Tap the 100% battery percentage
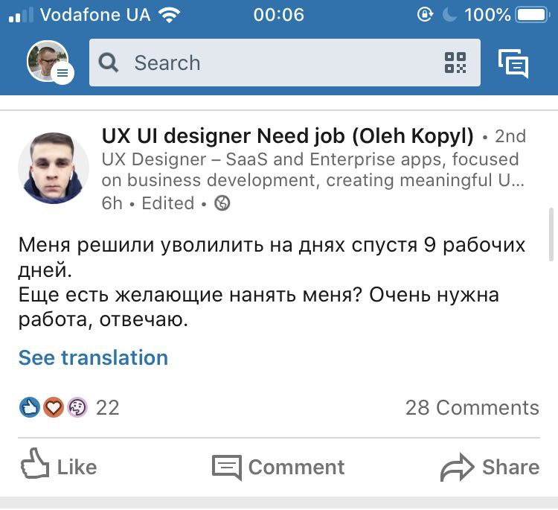This screenshot has height=510, width=558. coord(487,15)
